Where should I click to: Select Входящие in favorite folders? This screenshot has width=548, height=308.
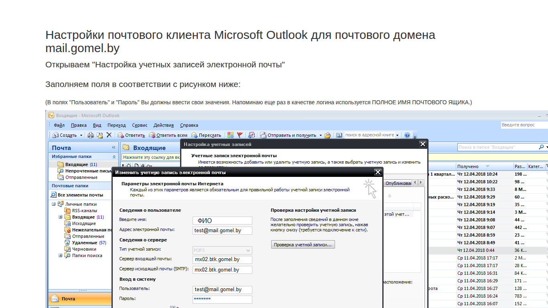(77, 164)
